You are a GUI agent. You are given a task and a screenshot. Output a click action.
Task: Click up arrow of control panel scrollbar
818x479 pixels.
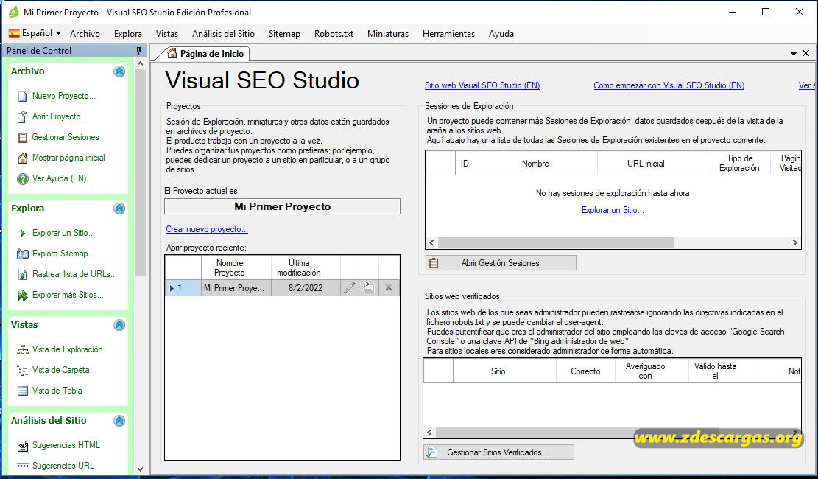coord(140,63)
